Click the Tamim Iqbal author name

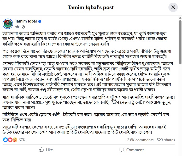[26, 21]
